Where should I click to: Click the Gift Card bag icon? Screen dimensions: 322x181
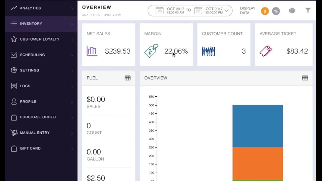pos(14,148)
